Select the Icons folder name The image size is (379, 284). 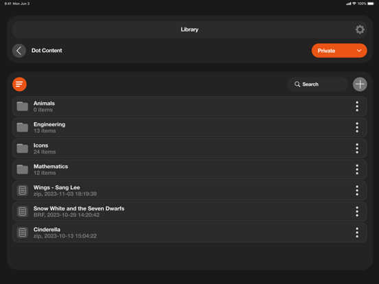(x=41, y=145)
